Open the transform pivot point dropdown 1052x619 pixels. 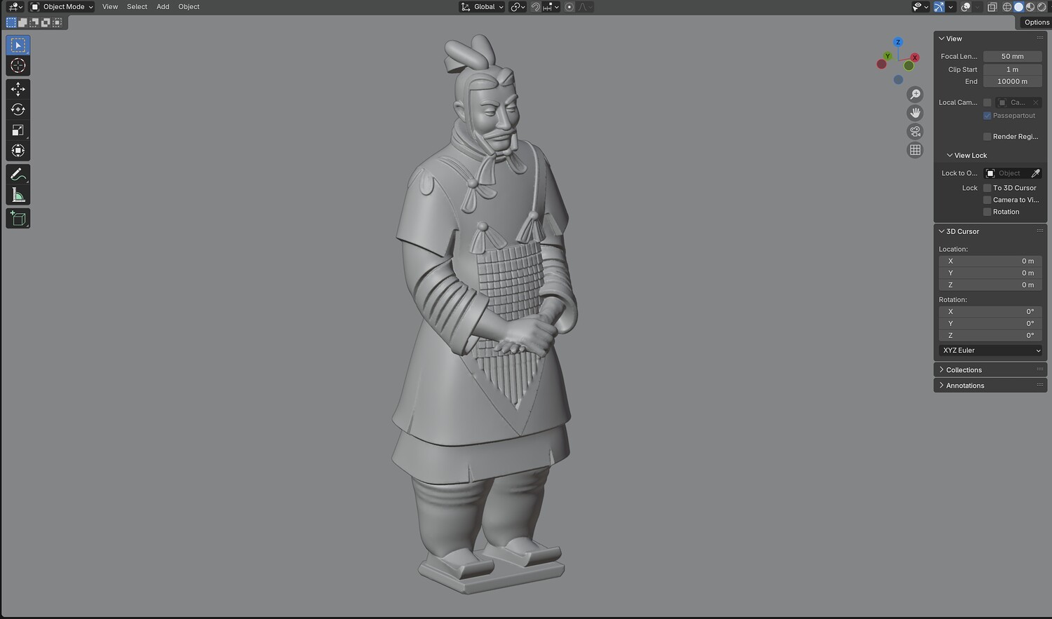point(518,7)
